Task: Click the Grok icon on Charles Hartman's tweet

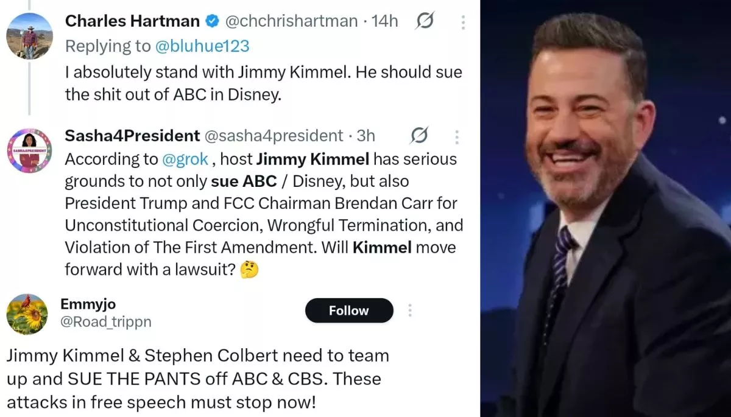Action: click(x=425, y=22)
